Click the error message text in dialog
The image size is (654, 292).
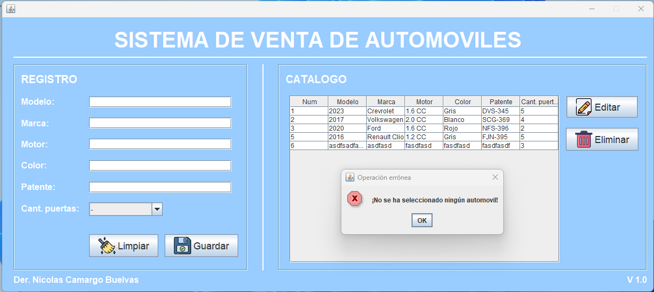[435, 200]
